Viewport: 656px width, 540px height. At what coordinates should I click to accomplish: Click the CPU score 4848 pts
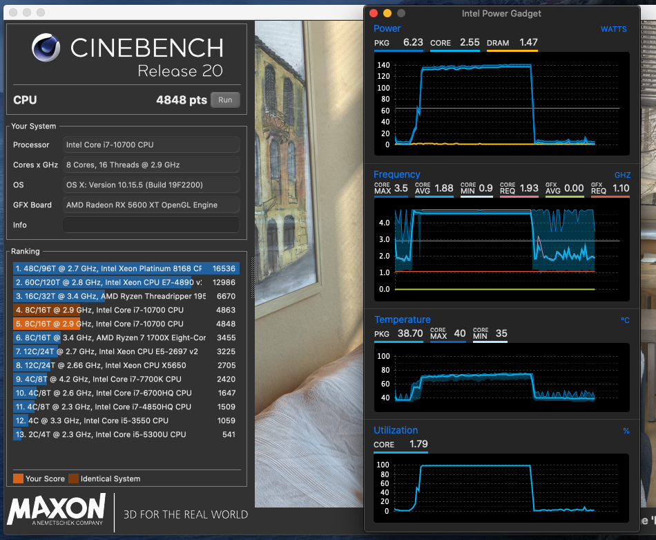coord(182,100)
